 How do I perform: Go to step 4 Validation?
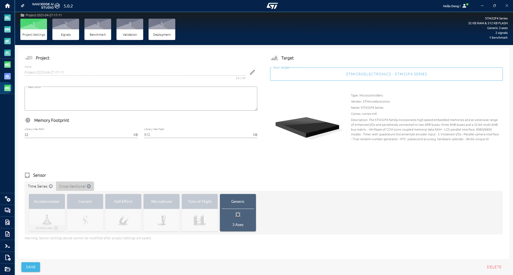click(x=130, y=29)
